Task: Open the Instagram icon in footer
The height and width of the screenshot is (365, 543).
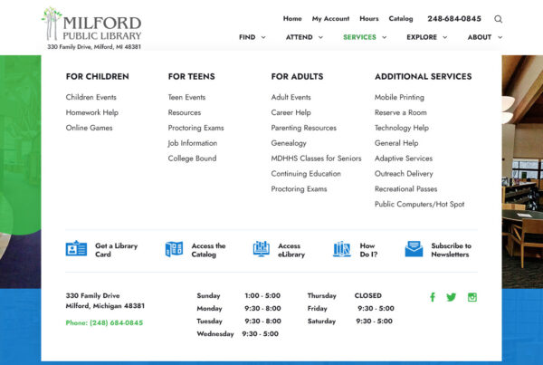Action: tap(472, 297)
